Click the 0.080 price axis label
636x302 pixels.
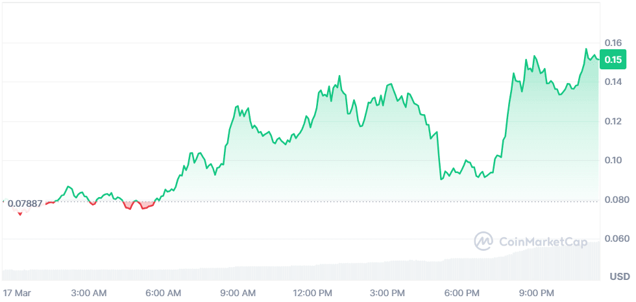click(x=615, y=200)
